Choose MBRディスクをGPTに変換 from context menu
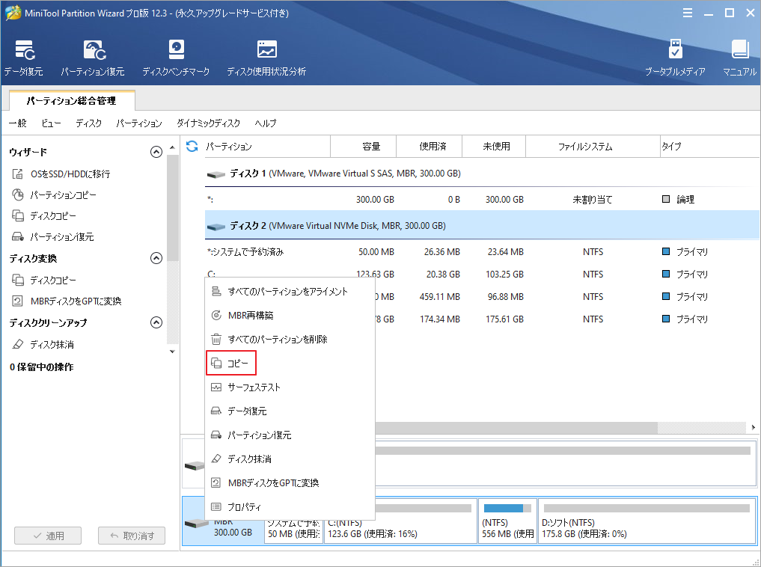The height and width of the screenshot is (567, 761). pyautogui.click(x=290, y=483)
